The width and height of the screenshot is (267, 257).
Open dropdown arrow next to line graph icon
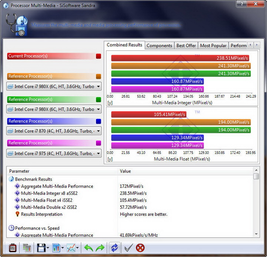(77, 248)
